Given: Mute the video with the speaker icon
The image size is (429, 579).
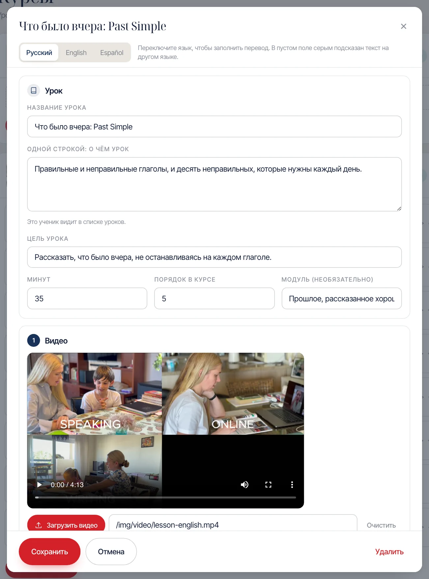Looking at the screenshot, I should [x=244, y=484].
